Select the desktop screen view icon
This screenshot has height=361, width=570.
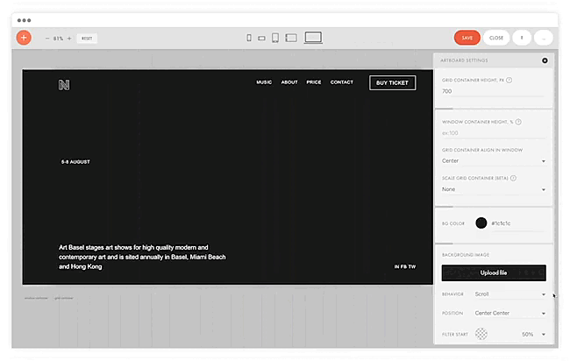point(313,38)
